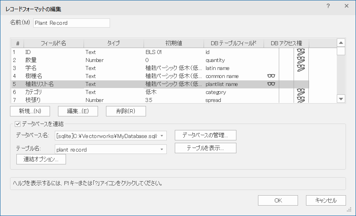Click the field list scrollbar up arrow
The height and width of the screenshot is (216, 356).
(341, 43)
